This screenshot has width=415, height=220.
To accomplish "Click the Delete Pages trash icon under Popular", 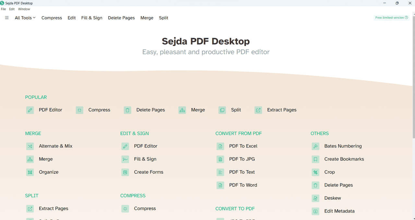I will click(x=127, y=110).
